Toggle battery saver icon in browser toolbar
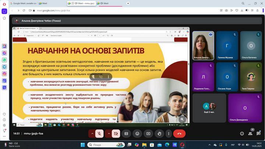 click(x=247, y=10)
